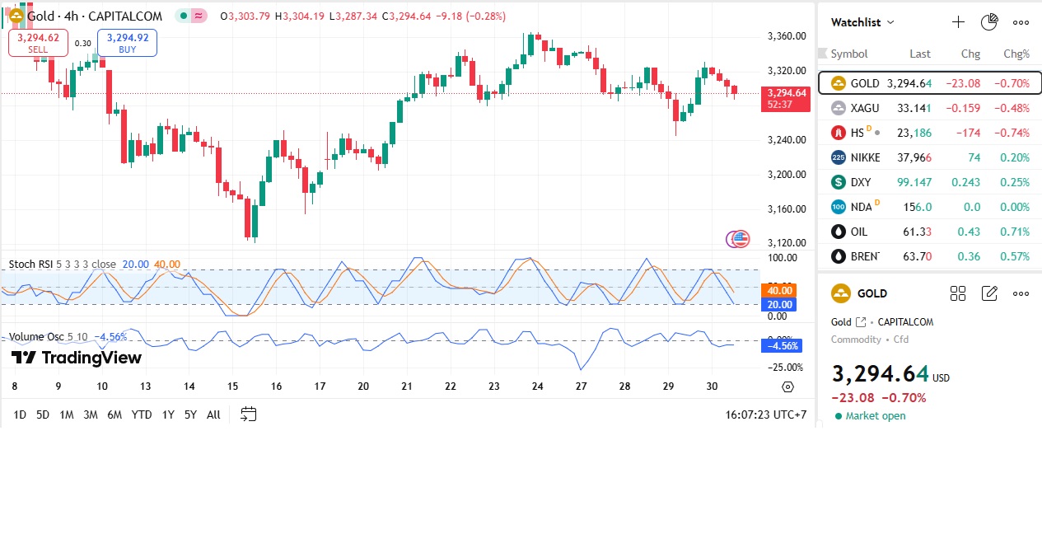Open chart settings gear icon near price axis
Image resolution: width=1042 pixels, height=534 pixels.
pyautogui.click(x=787, y=386)
